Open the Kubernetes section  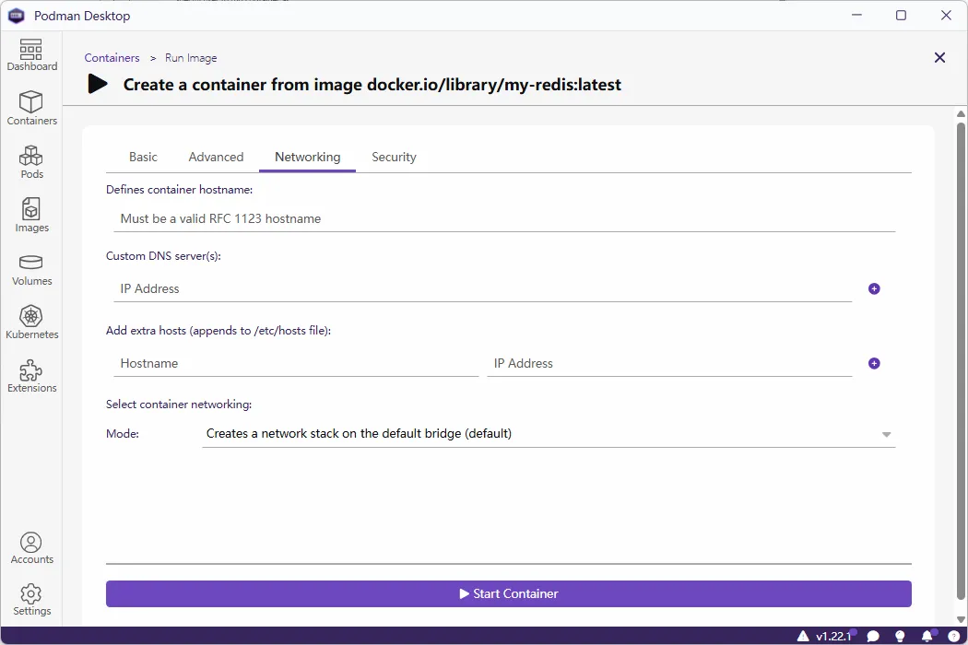(x=31, y=322)
